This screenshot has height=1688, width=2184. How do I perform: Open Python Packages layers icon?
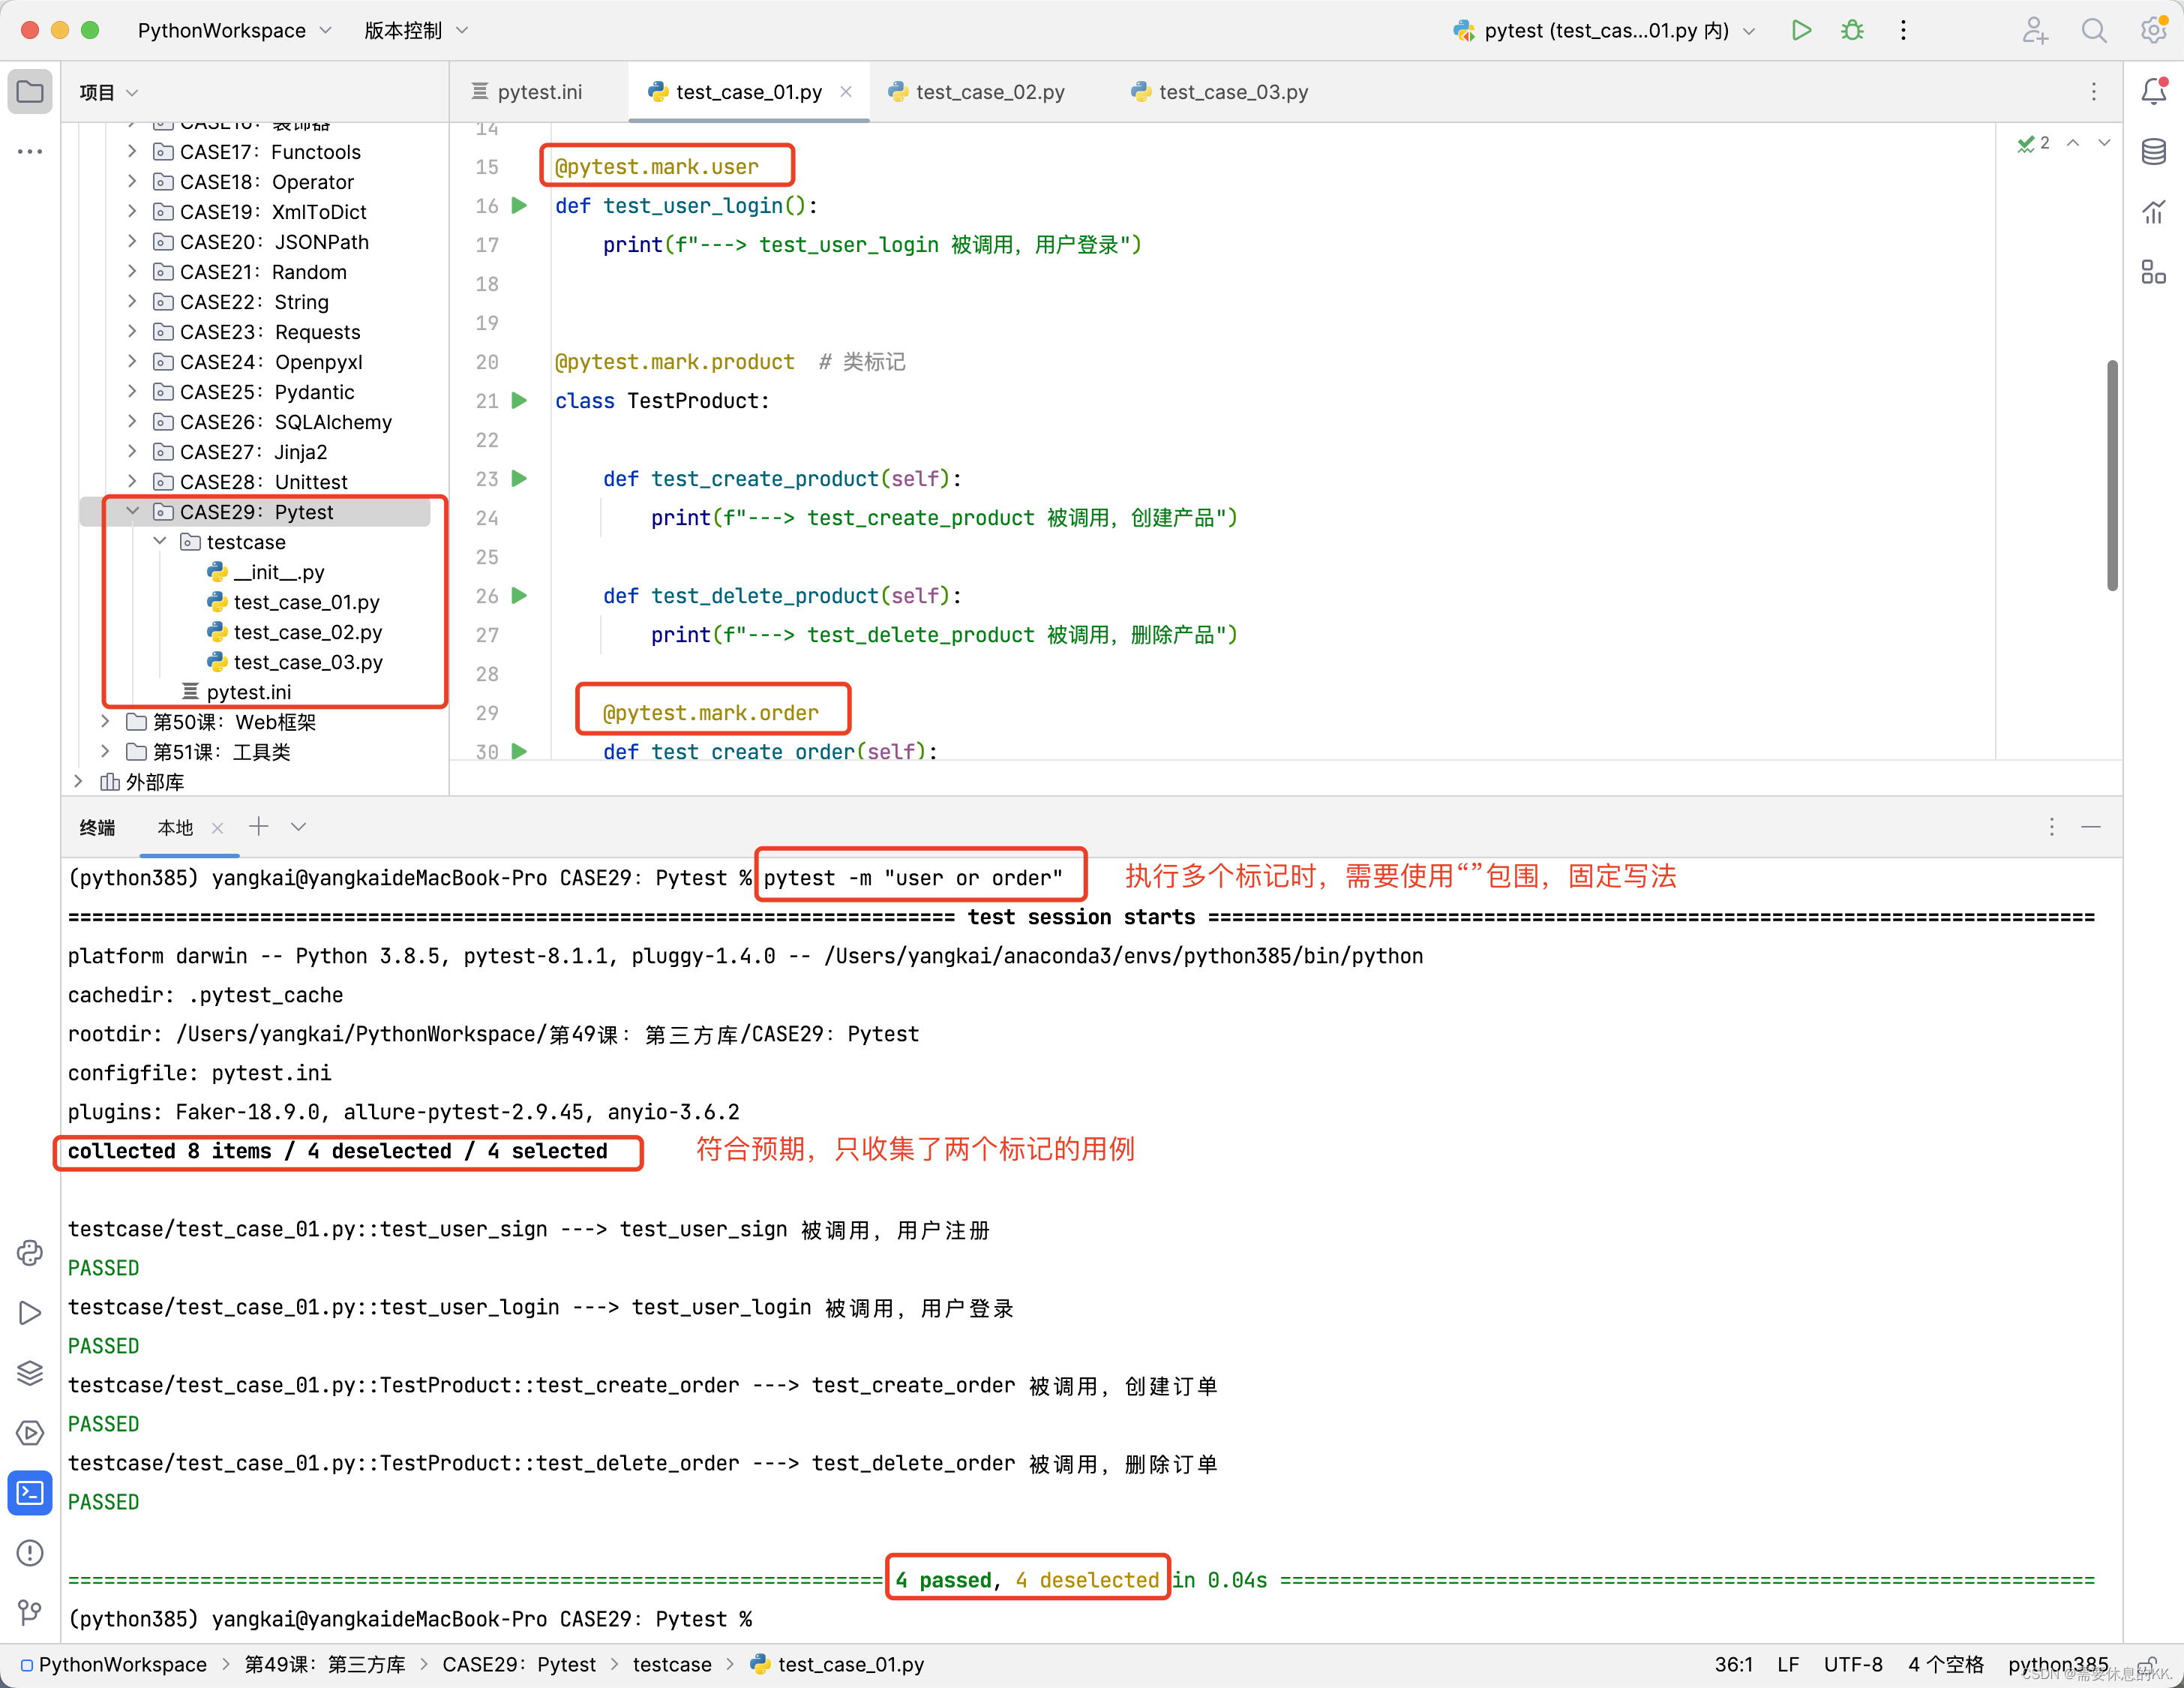(x=30, y=1373)
